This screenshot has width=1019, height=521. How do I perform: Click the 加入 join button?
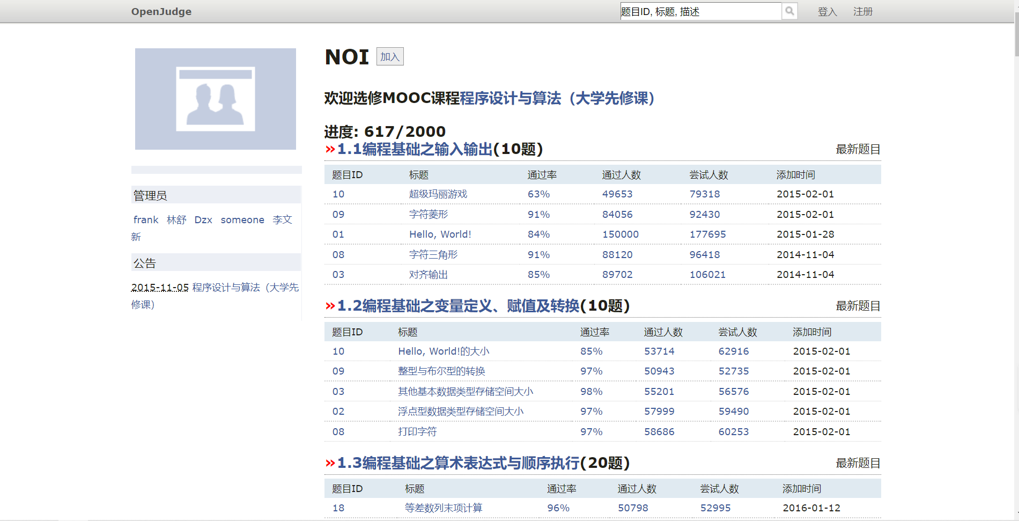click(x=389, y=56)
